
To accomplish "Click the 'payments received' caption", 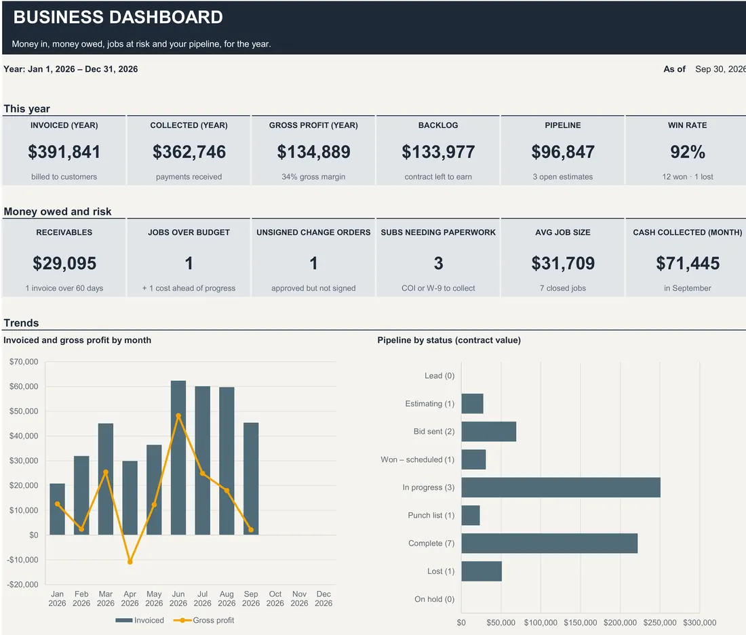I will pos(189,177).
